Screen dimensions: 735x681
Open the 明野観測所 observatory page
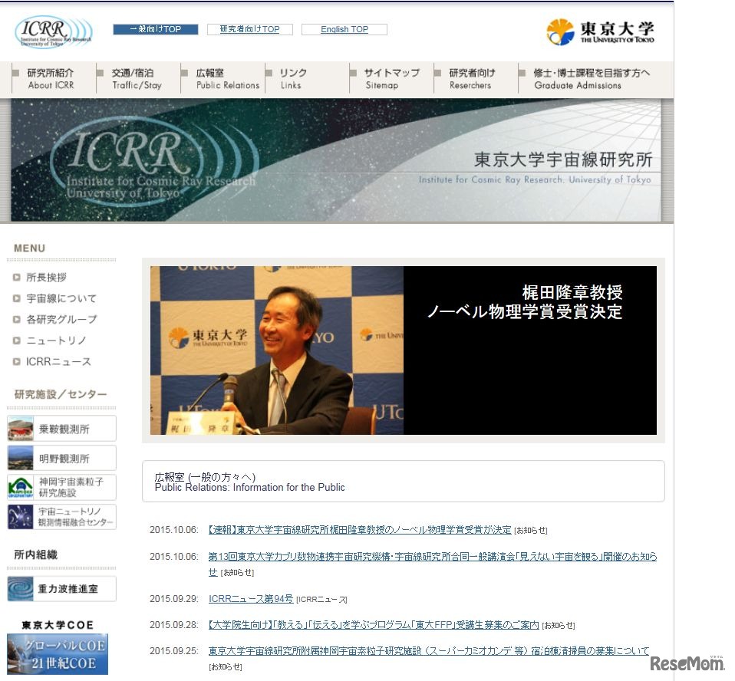pyautogui.click(x=61, y=458)
